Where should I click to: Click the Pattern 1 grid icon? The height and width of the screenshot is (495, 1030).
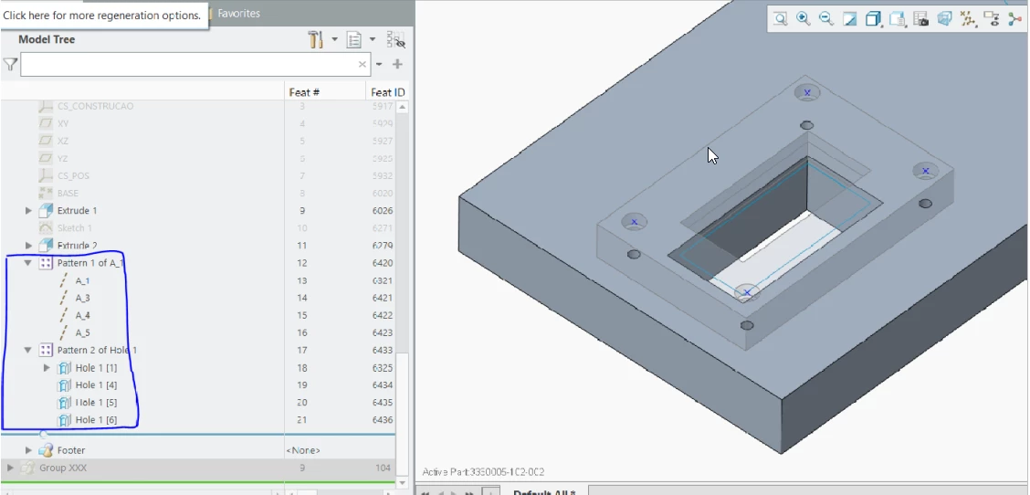tap(46, 263)
